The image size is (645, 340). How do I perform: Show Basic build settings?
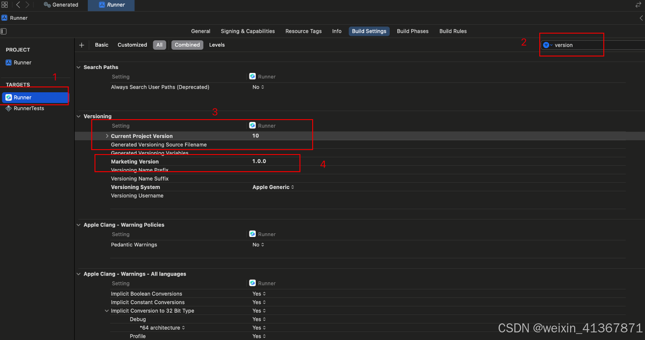[102, 45]
